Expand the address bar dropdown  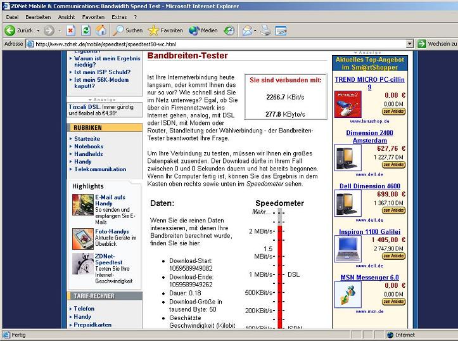coord(410,44)
